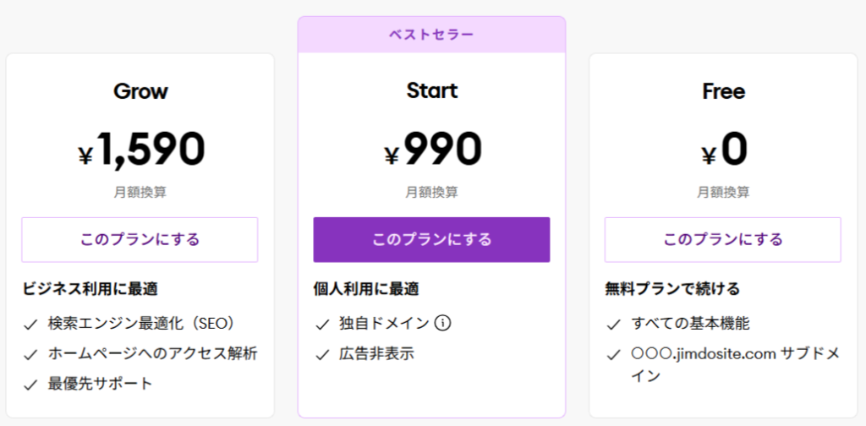Click the Grow plan title
This screenshot has width=866, height=426.
140,91
